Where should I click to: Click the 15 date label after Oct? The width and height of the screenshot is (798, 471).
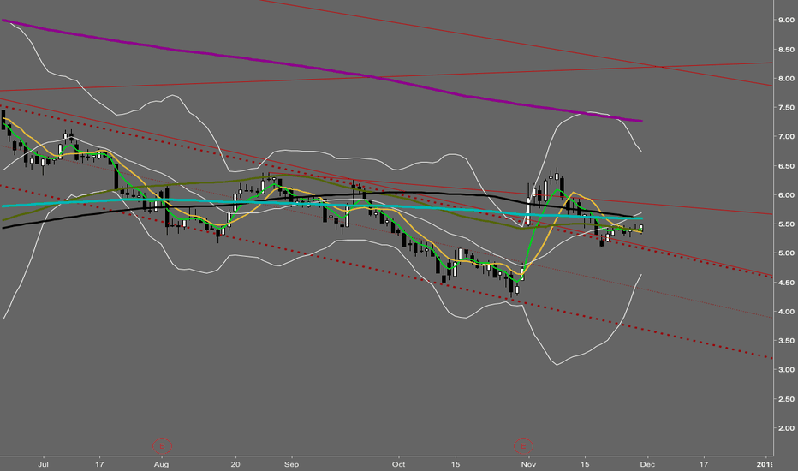(456, 464)
